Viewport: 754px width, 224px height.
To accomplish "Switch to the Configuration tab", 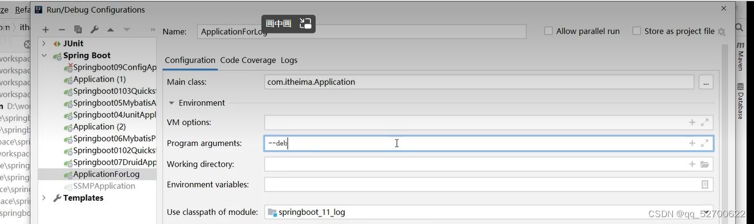I will [190, 60].
